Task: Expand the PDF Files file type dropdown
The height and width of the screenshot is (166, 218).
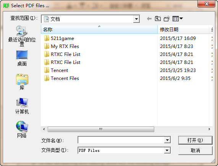Action: (x=167, y=150)
